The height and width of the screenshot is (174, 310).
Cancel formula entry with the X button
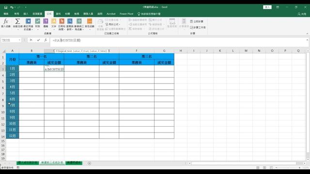tap(31, 40)
